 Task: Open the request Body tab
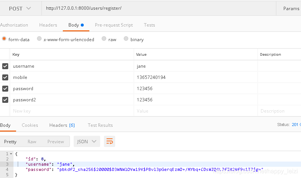(76, 25)
